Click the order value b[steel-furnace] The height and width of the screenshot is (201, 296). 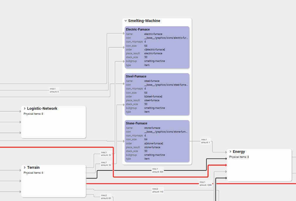pyautogui.click(x=153, y=97)
